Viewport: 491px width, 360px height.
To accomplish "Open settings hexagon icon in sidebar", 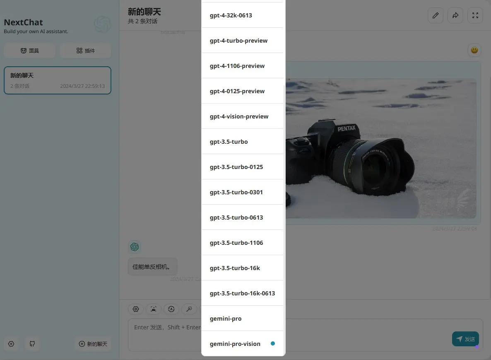I will tap(11, 344).
